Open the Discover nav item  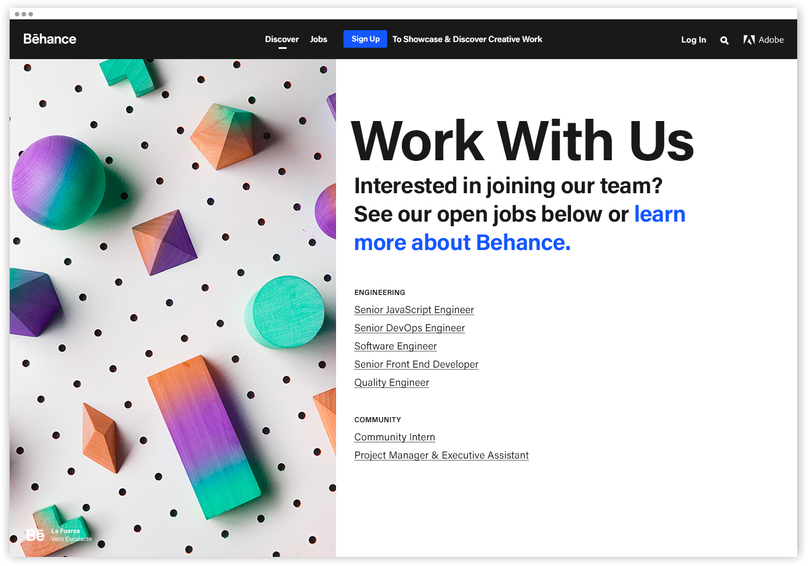click(x=282, y=39)
